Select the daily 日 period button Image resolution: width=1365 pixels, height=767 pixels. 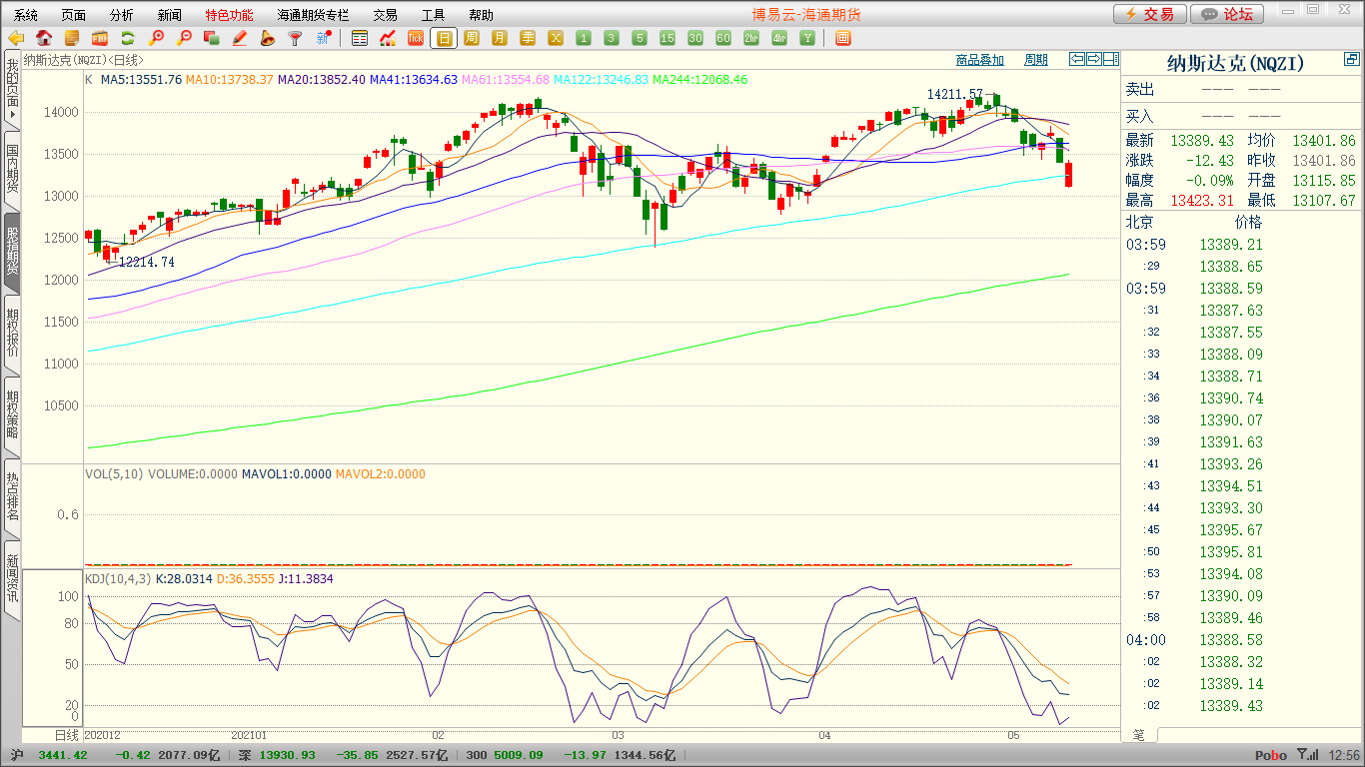click(x=444, y=38)
